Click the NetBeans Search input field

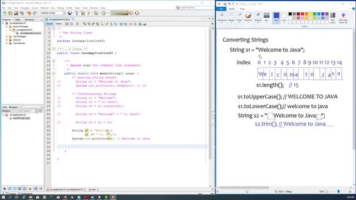[195, 8]
